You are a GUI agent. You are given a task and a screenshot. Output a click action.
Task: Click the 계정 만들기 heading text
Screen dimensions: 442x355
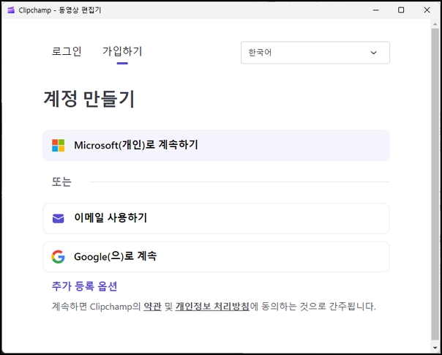89,99
